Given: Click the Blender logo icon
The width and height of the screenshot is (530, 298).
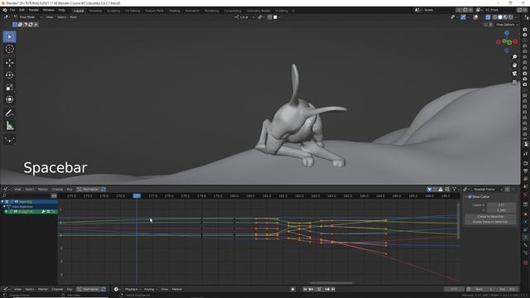Looking at the screenshot, I should (5, 10).
